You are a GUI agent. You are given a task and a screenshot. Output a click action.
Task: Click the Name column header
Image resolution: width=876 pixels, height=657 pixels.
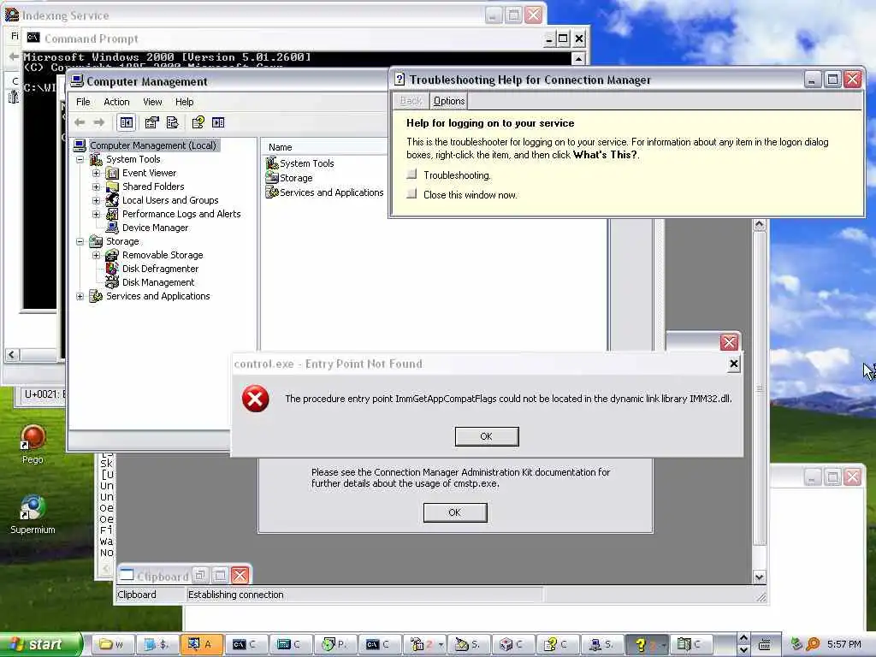tap(324, 147)
